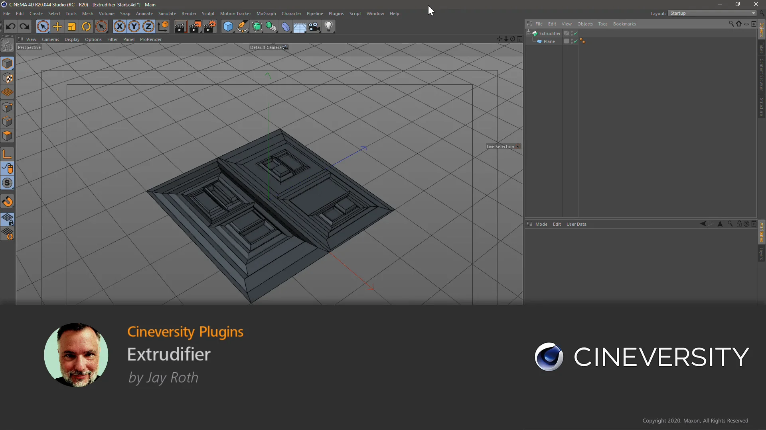
Task: Click the Undo arrow icon
Action: [11, 27]
